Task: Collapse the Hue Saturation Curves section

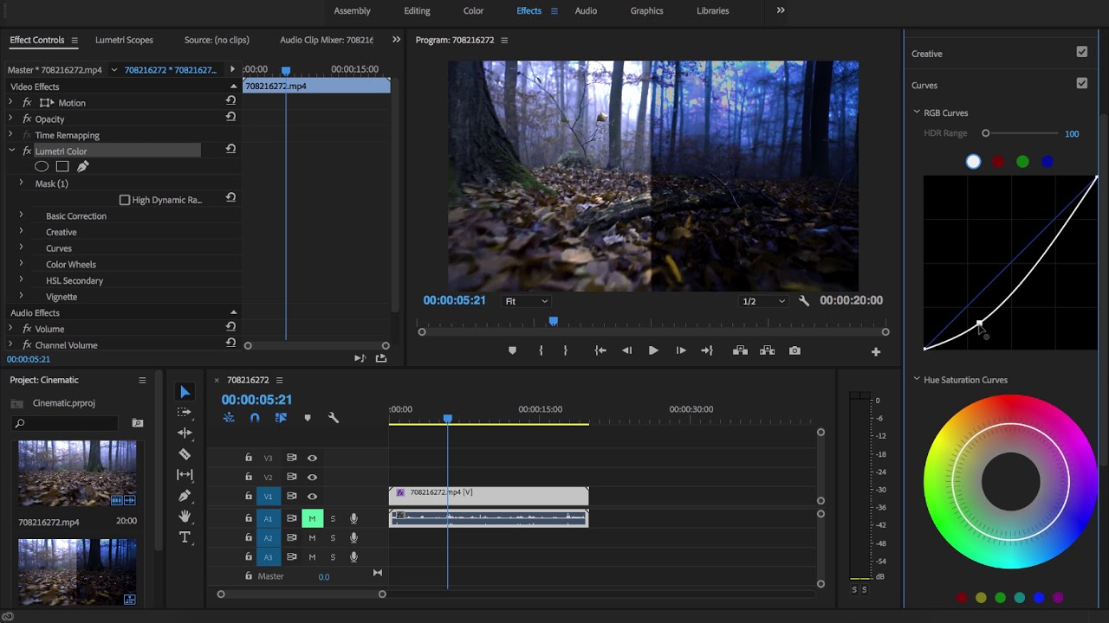Action: (x=917, y=379)
